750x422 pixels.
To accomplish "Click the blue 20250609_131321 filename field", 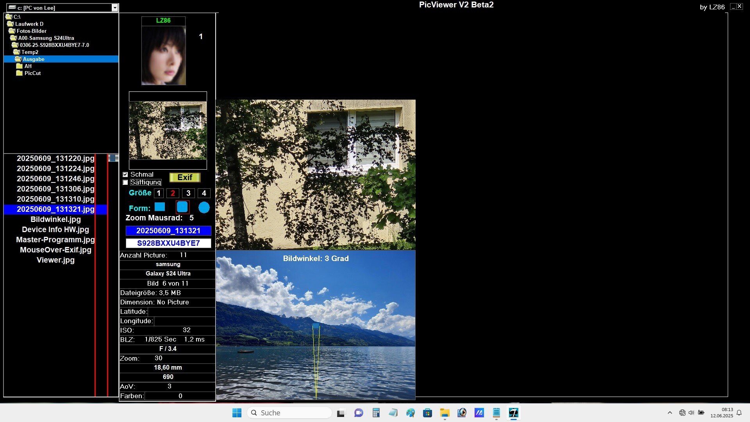I will 168,231.
